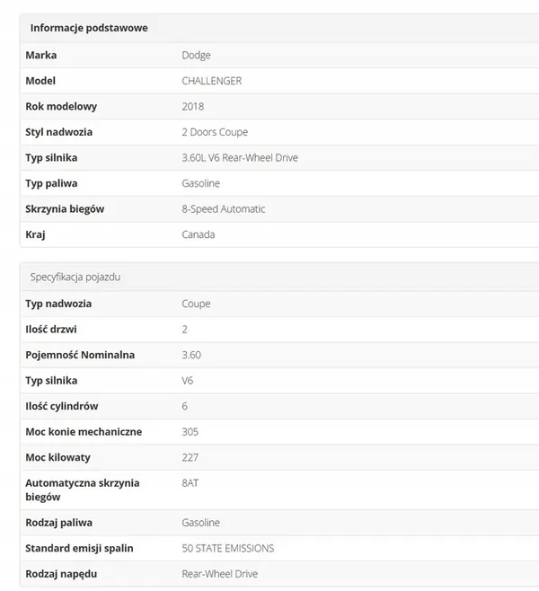Click the Rok modelowy label

61,106
